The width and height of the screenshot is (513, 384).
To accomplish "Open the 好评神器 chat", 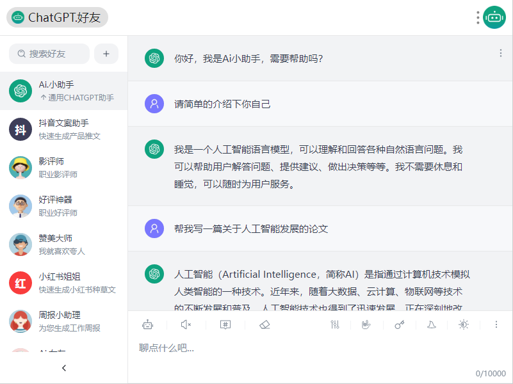I will 64,206.
